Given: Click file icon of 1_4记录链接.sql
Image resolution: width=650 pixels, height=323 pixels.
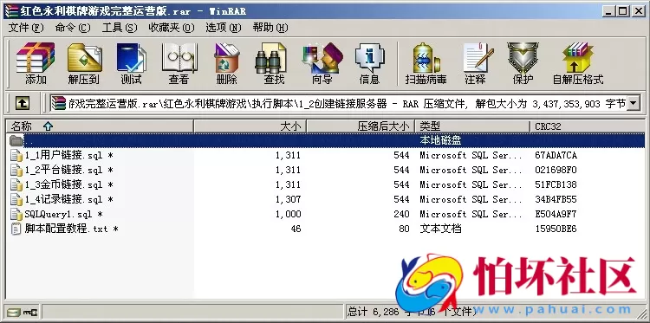Looking at the screenshot, I should pyautogui.click(x=16, y=199).
